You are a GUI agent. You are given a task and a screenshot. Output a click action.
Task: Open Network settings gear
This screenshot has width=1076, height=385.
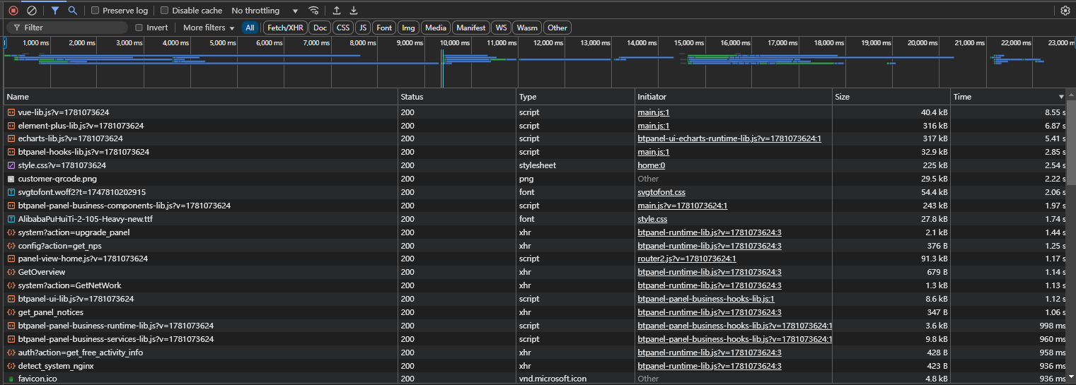[x=1065, y=11]
